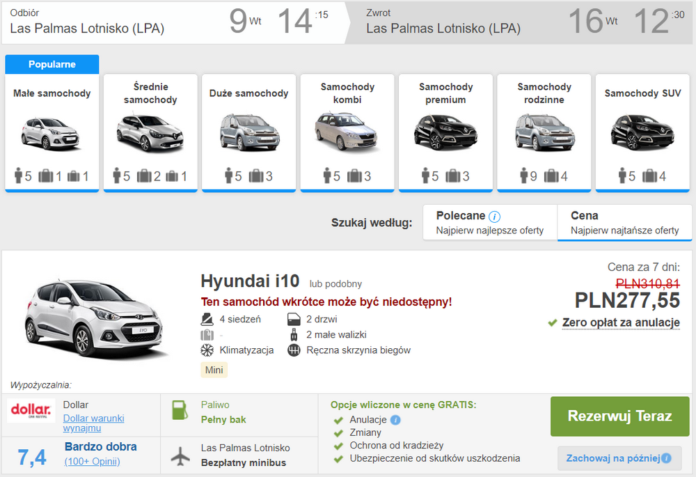Click the Bezpłatny minibus text
Viewport: 696px width, 477px height.
click(243, 463)
